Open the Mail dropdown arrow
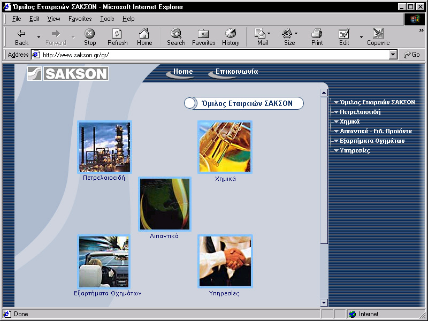 pos(269,34)
